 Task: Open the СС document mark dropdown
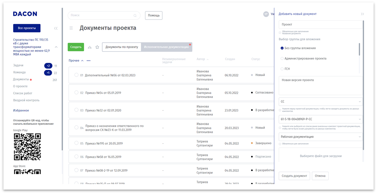click(x=360, y=101)
